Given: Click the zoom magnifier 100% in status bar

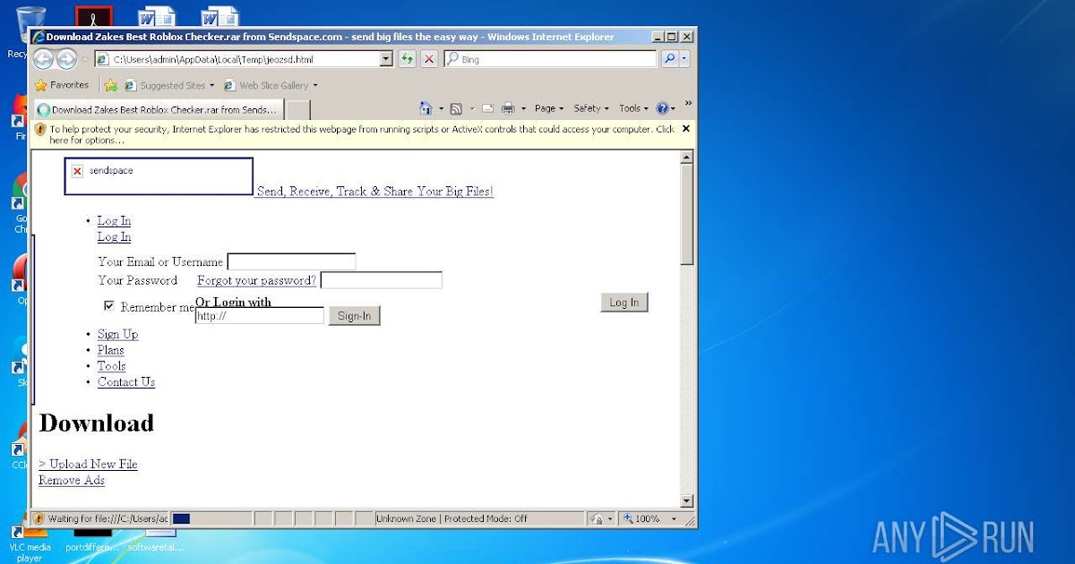Looking at the screenshot, I should point(641,518).
